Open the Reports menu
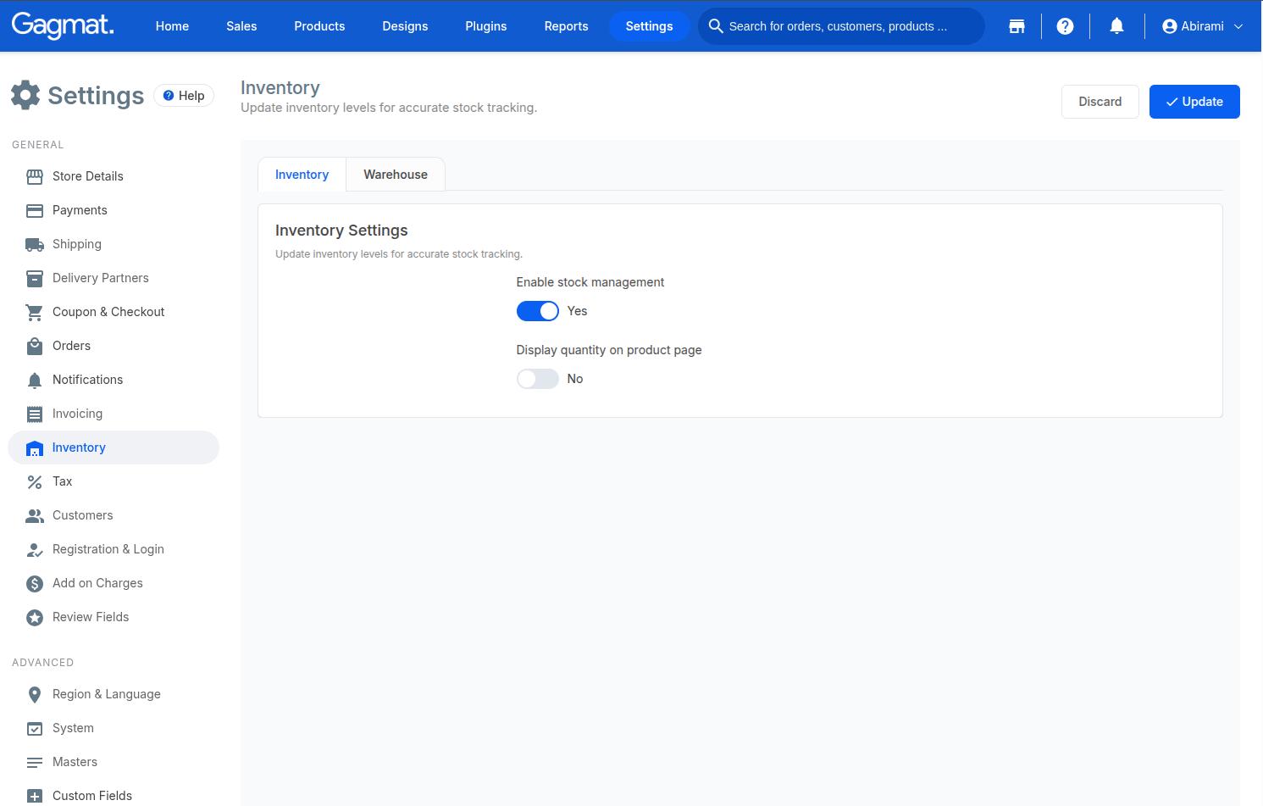The height and width of the screenshot is (806, 1263). (566, 26)
